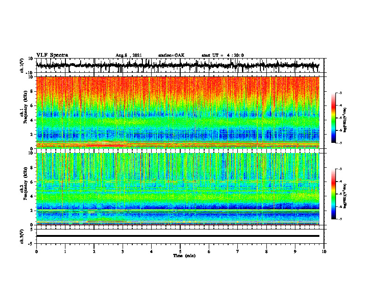Click time axis tick label "3"

point(123,252)
